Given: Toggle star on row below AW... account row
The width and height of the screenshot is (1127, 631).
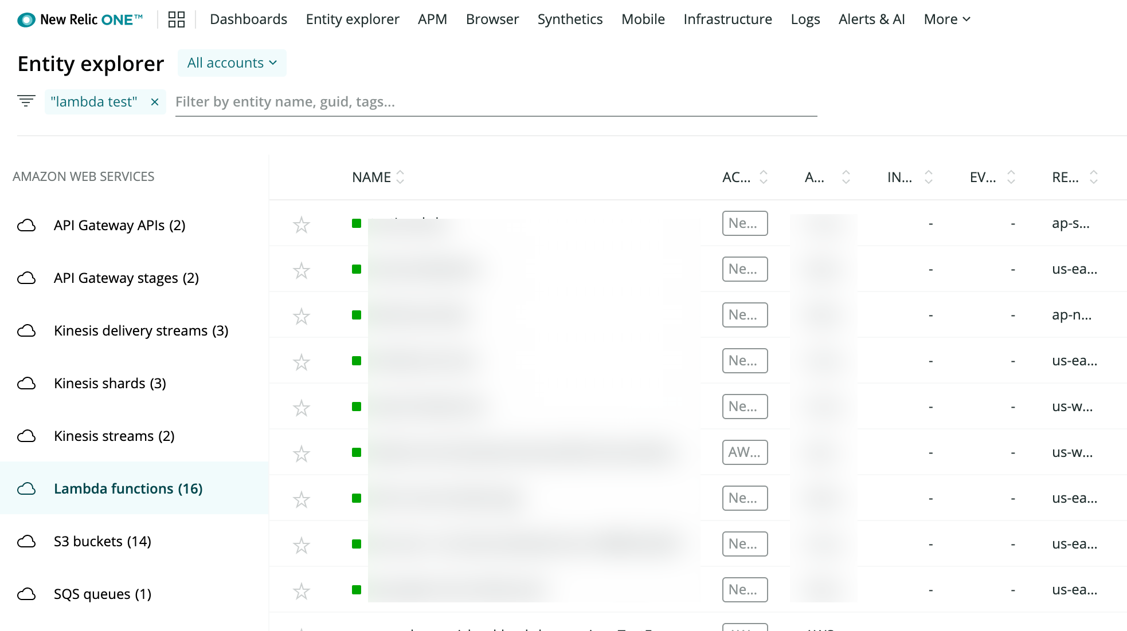Looking at the screenshot, I should pos(302,499).
